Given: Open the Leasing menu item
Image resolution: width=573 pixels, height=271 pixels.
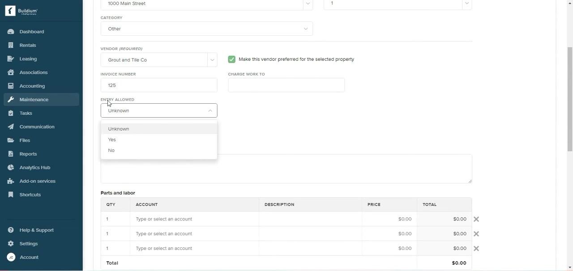Looking at the screenshot, I should click(x=28, y=59).
